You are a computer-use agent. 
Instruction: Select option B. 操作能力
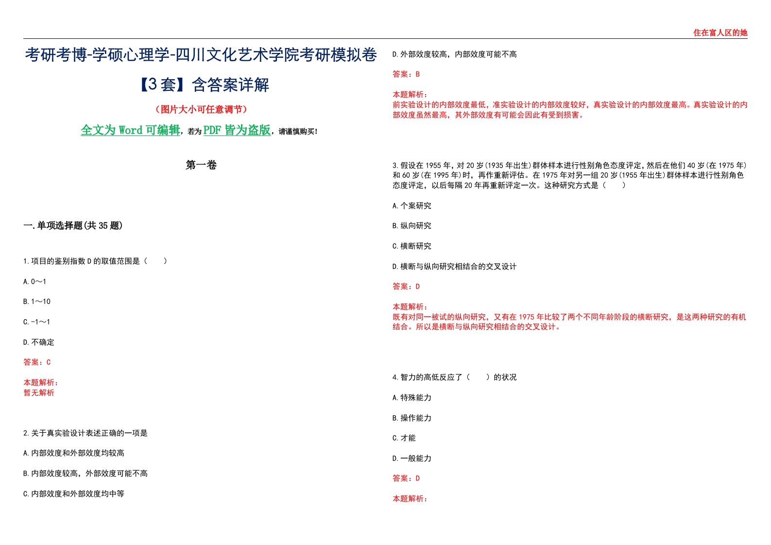tap(412, 418)
